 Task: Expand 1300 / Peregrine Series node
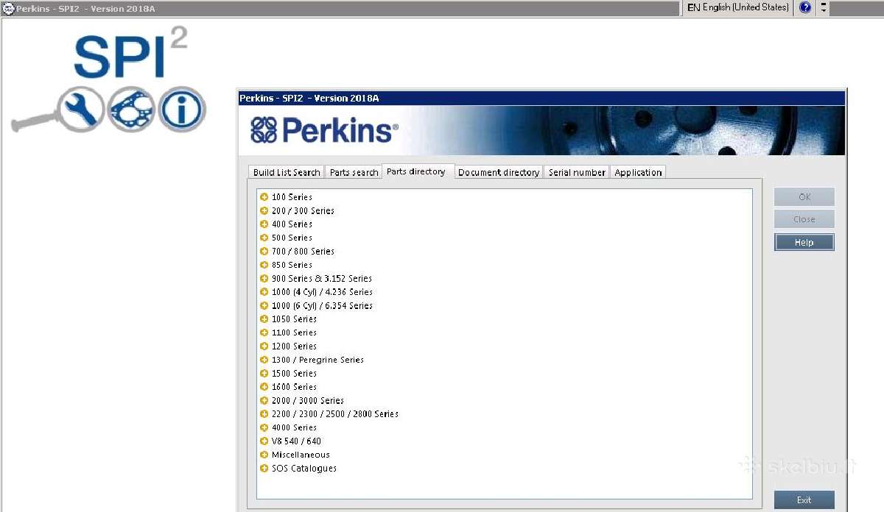(x=264, y=360)
